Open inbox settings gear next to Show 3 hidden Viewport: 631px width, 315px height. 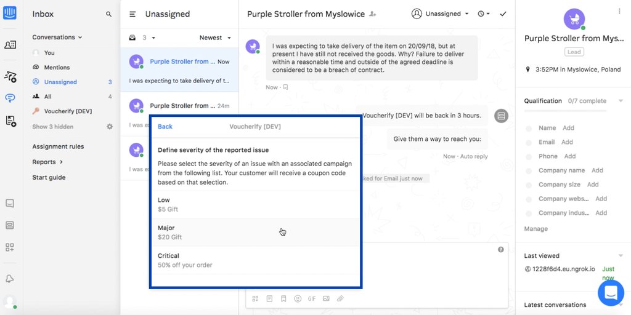110,127
